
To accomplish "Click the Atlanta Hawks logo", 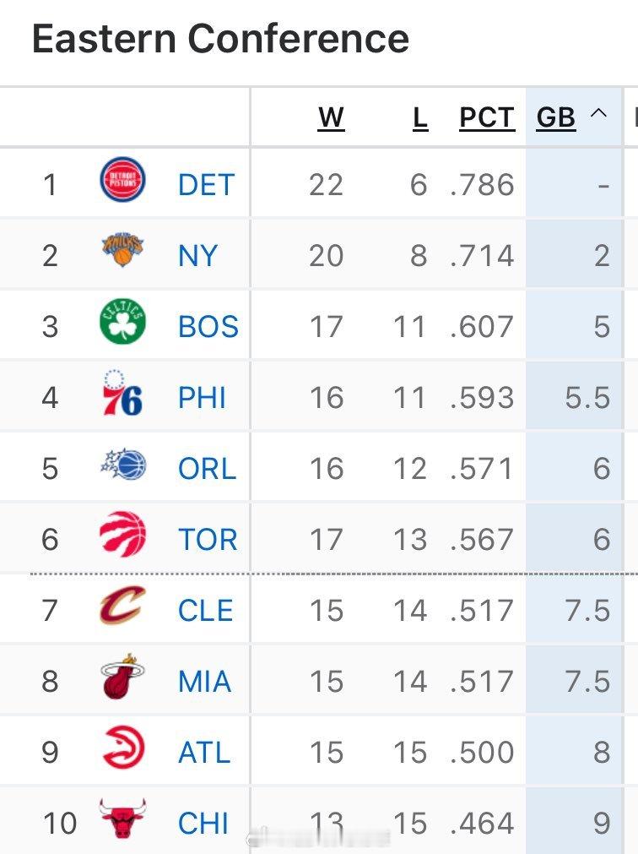I will click(123, 749).
